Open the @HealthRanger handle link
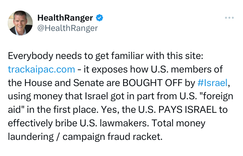The height and width of the screenshot is (156, 243). (67, 28)
